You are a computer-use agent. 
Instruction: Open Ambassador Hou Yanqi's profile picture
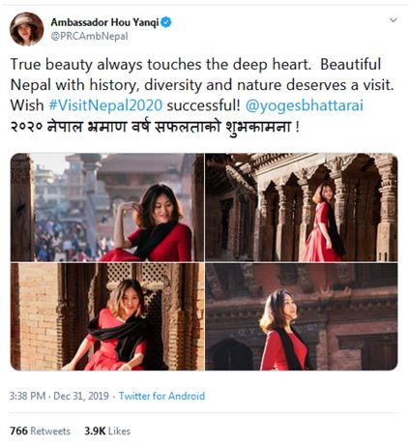click(27, 29)
